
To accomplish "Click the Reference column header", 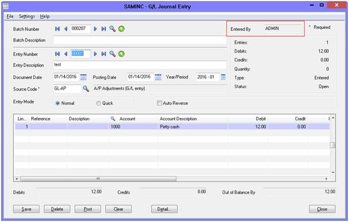I will 48,119.
